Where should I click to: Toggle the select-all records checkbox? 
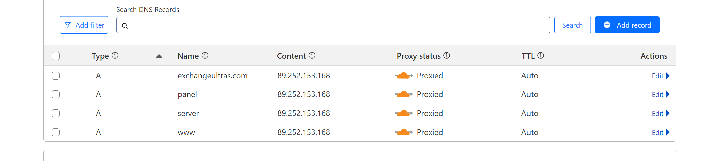point(56,56)
